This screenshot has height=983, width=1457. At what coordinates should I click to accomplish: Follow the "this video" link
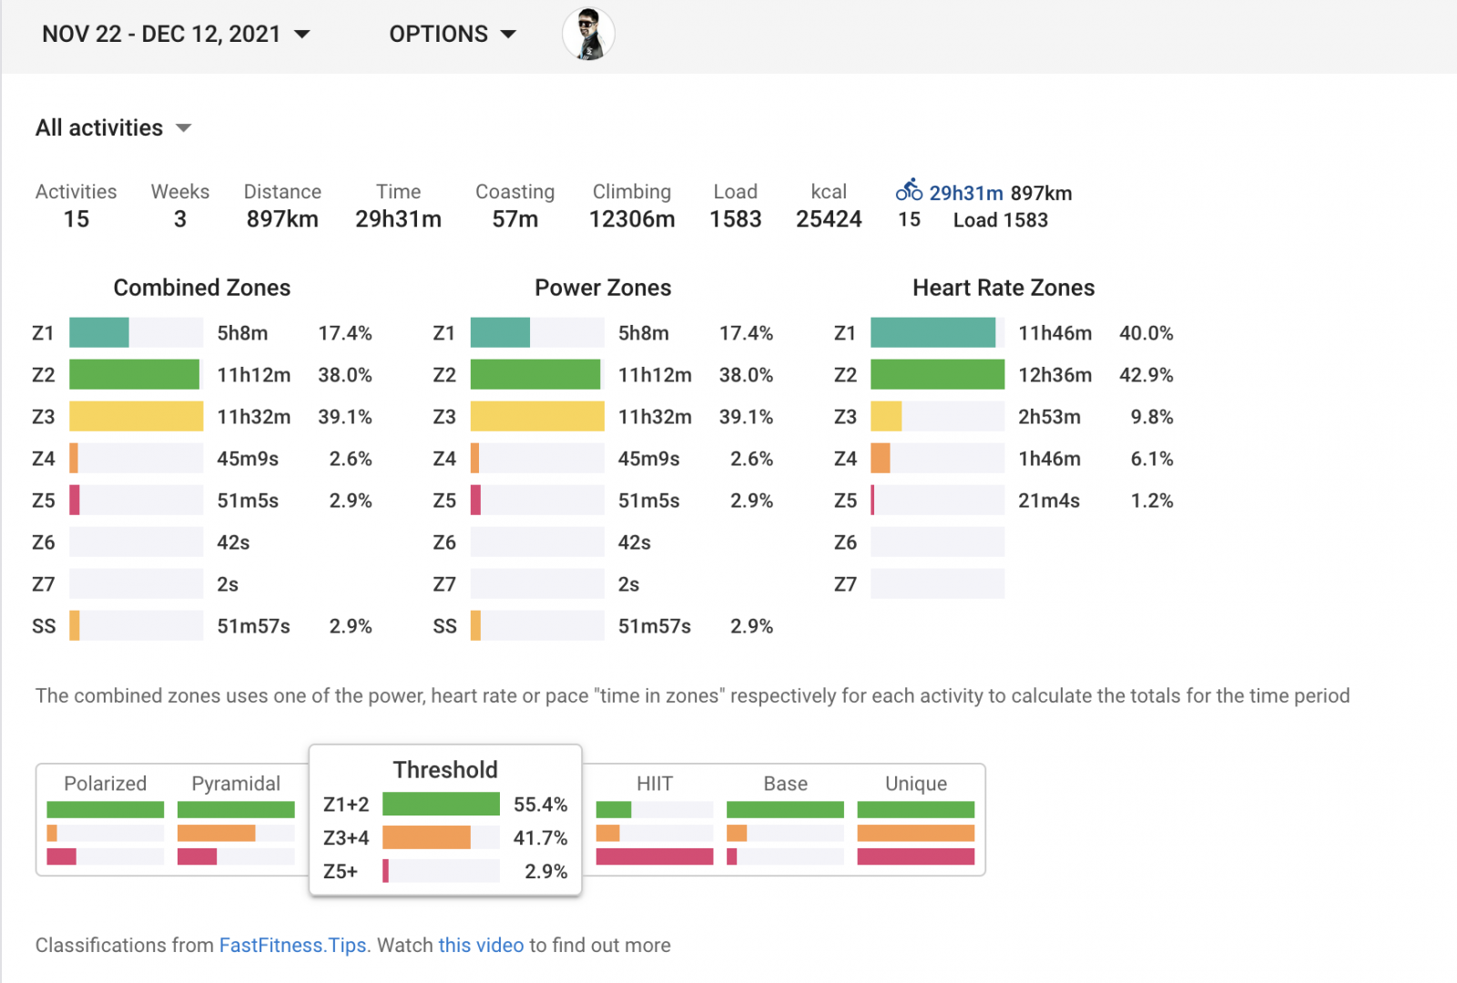(x=481, y=946)
